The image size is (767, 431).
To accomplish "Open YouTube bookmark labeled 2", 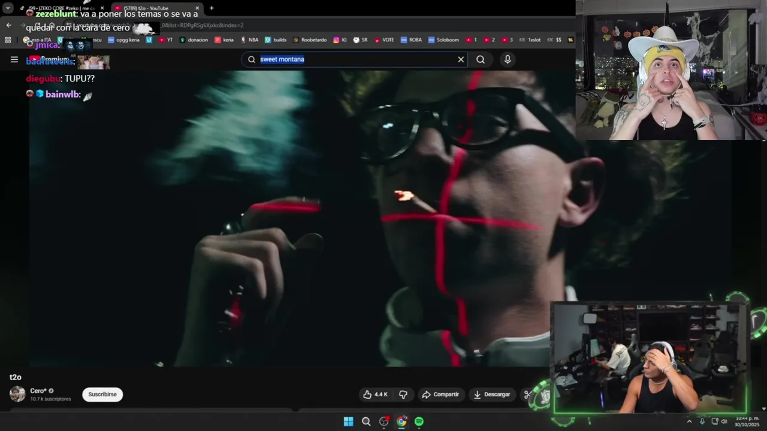I will [x=489, y=40].
